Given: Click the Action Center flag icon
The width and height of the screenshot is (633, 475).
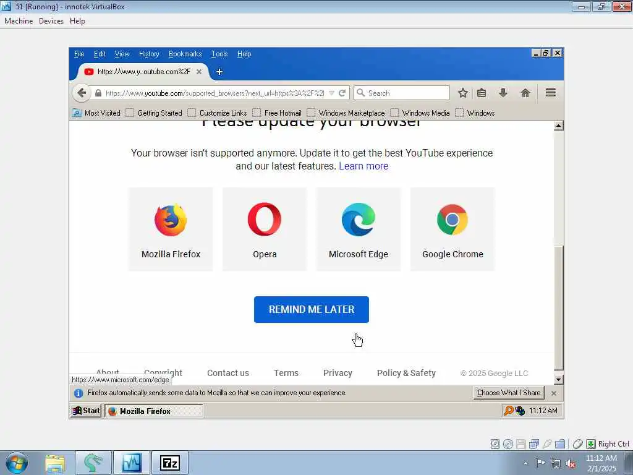Looking at the screenshot, I should [540, 463].
